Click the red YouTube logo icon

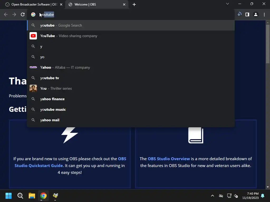(x=33, y=36)
